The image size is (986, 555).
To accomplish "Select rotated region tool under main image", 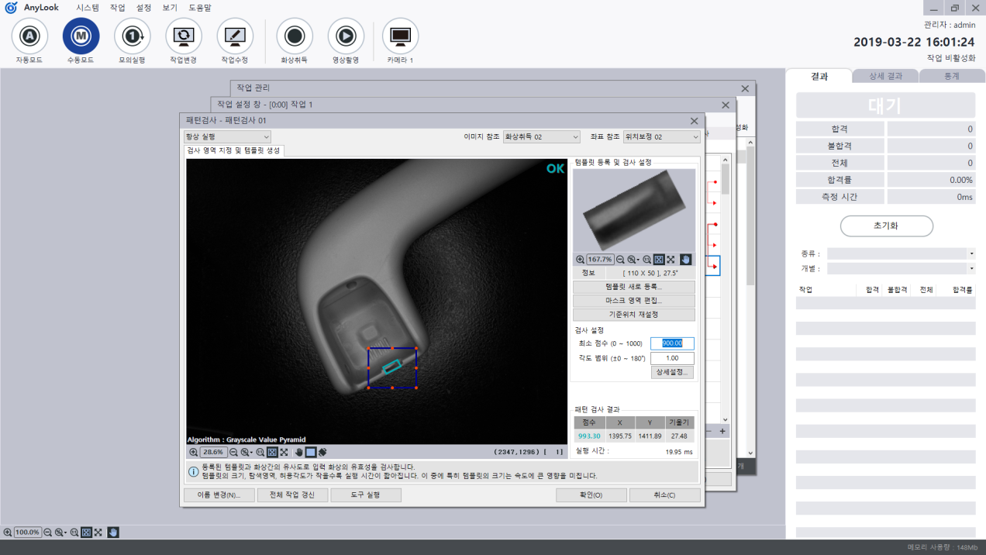I will coord(322,452).
